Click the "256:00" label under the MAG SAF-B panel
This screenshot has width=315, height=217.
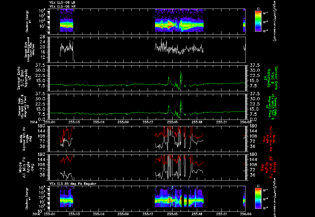click(245, 122)
